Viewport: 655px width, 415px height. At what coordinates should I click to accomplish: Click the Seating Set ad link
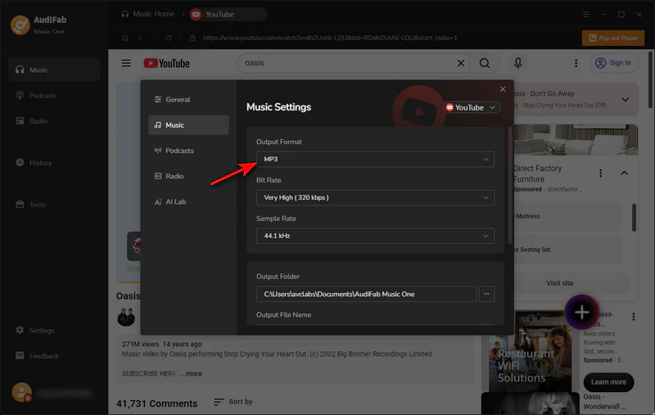(x=567, y=250)
